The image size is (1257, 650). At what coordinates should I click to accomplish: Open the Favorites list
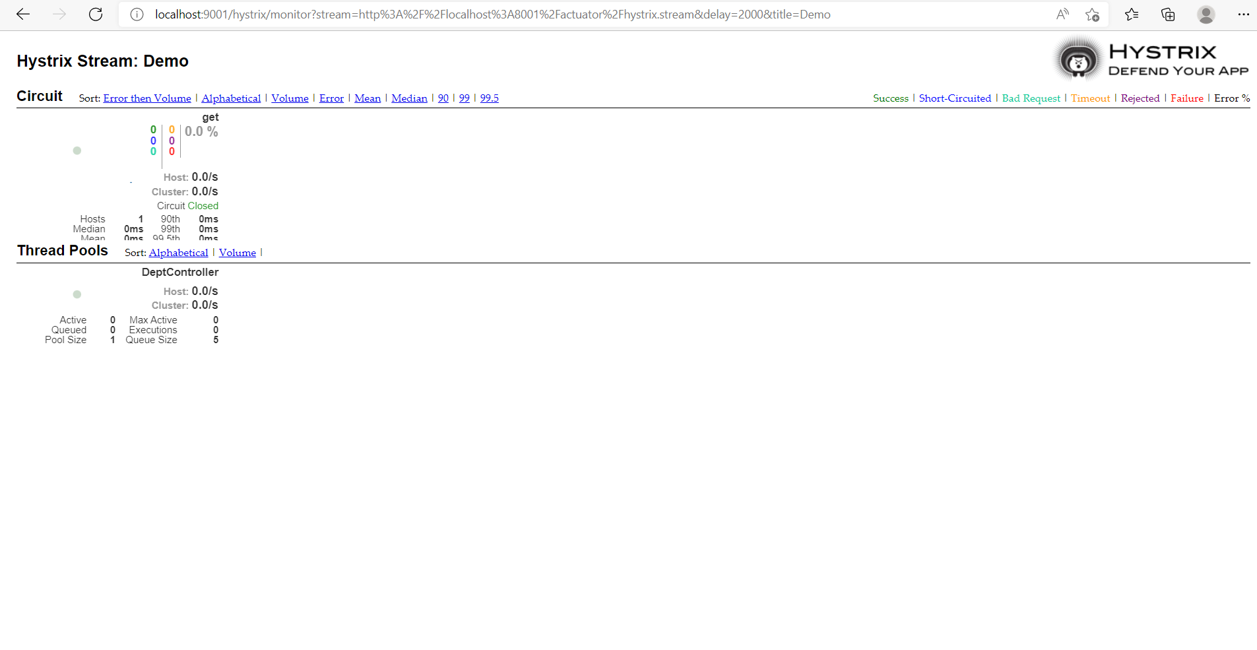pyautogui.click(x=1132, y=15)
